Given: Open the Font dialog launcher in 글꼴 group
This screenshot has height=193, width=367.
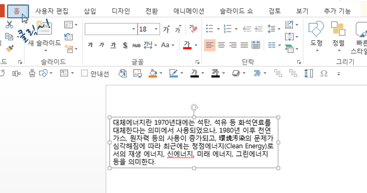Looking at the screenshot, I should pos(198,62).
